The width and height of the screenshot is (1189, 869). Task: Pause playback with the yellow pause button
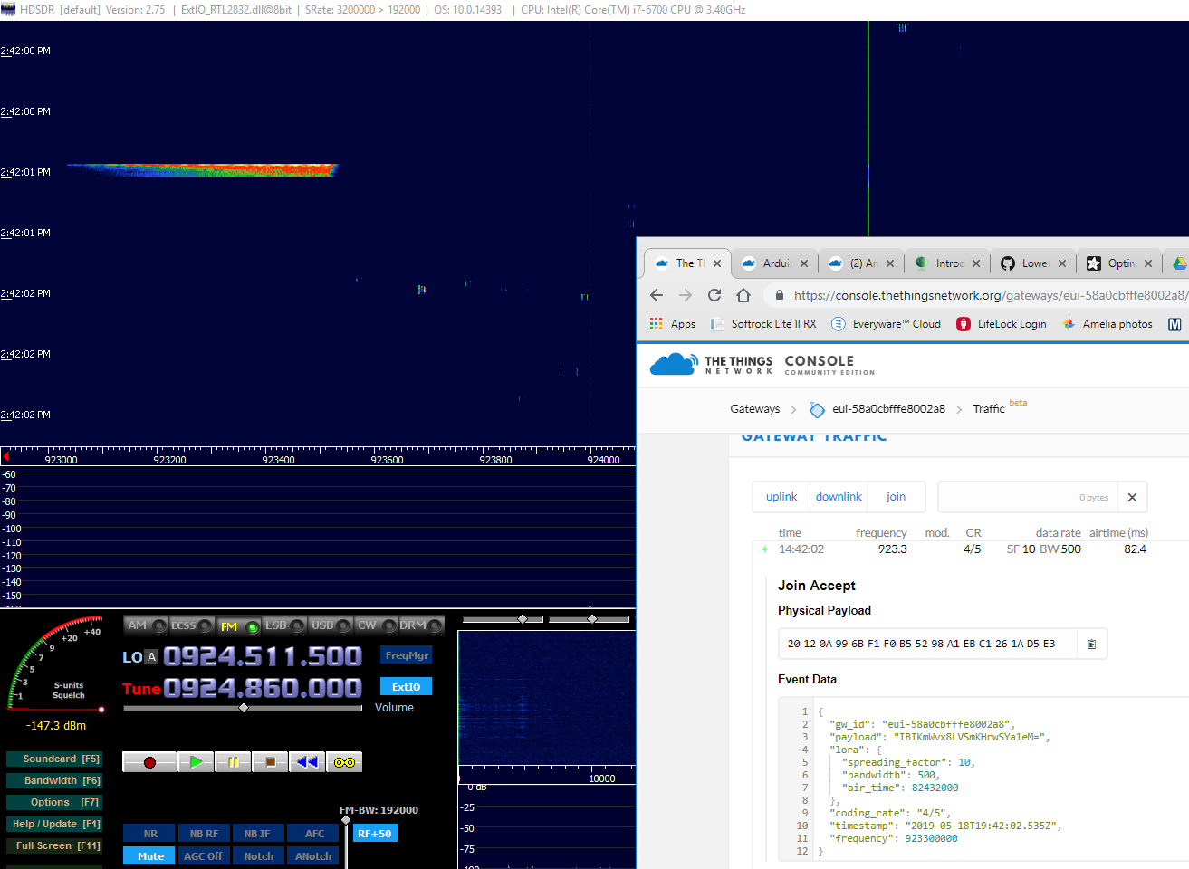click(x=233, y=762)
